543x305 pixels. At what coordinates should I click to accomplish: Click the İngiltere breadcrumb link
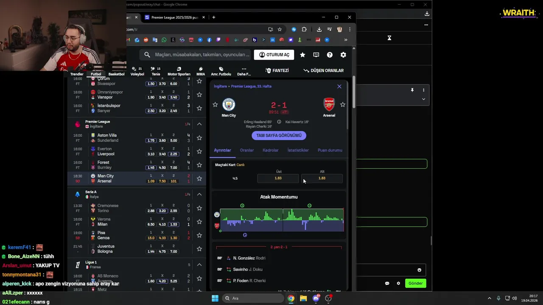(220, 86)
